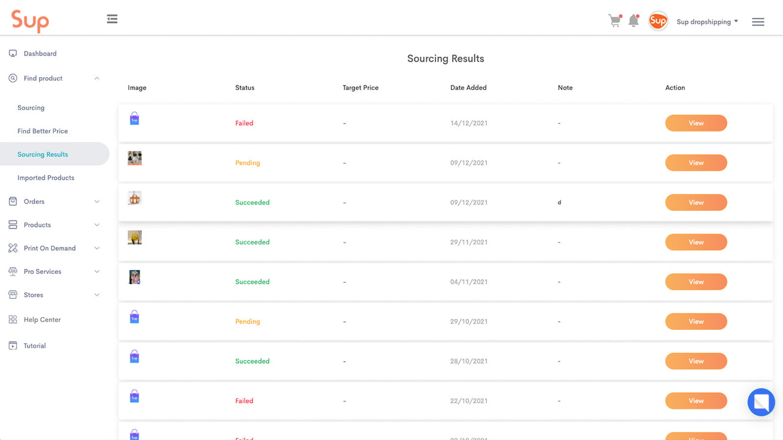Image resolution: width=783 pixels, height=440 pixels.
Task: Click the Help Center grid icon
Action: point(13,320)
